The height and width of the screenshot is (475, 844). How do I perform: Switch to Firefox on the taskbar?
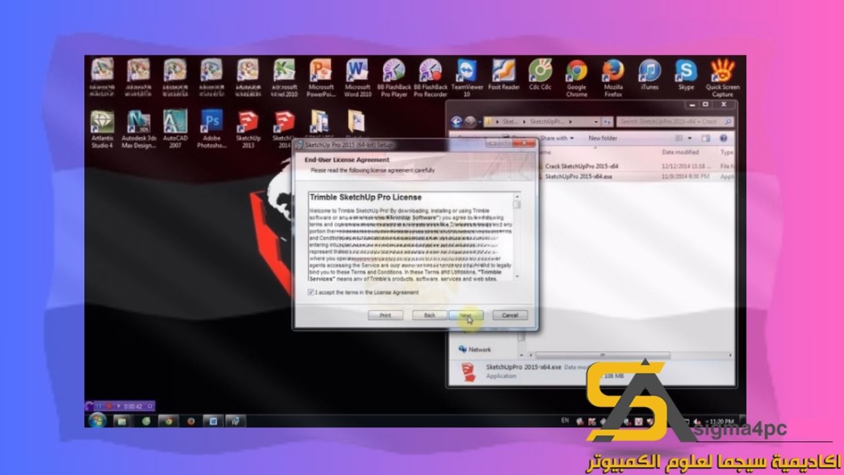[191, 420]
